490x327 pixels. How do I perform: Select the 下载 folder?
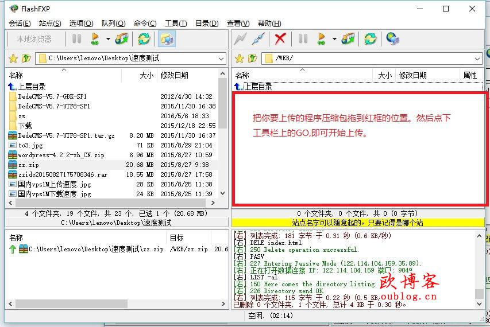[21, 126]
